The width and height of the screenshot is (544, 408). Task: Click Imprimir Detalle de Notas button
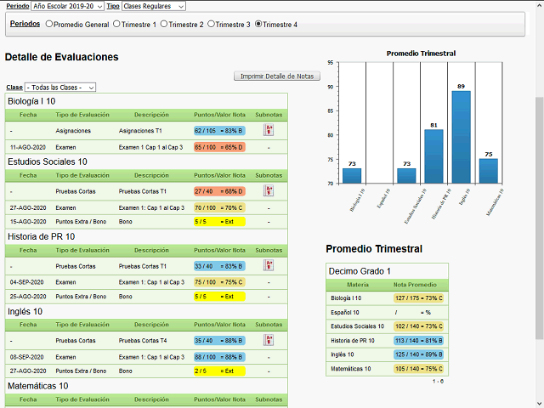point(277,76)
